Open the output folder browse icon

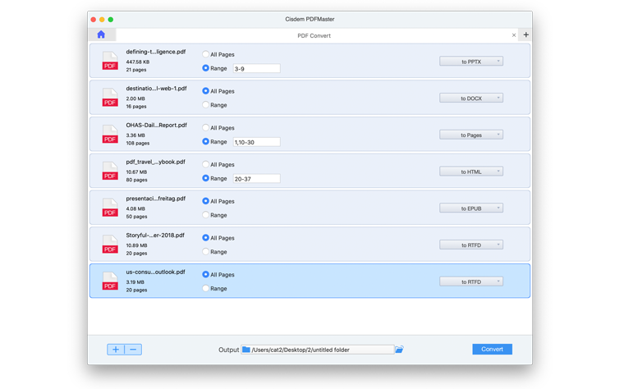(399, 350)
